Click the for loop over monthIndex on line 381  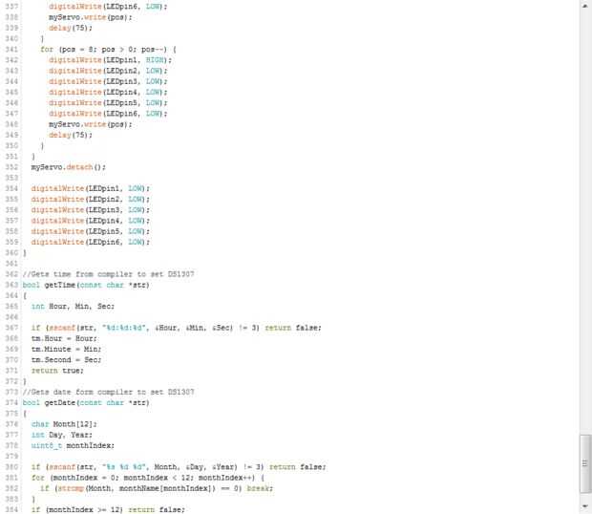[x=147, y=478]
